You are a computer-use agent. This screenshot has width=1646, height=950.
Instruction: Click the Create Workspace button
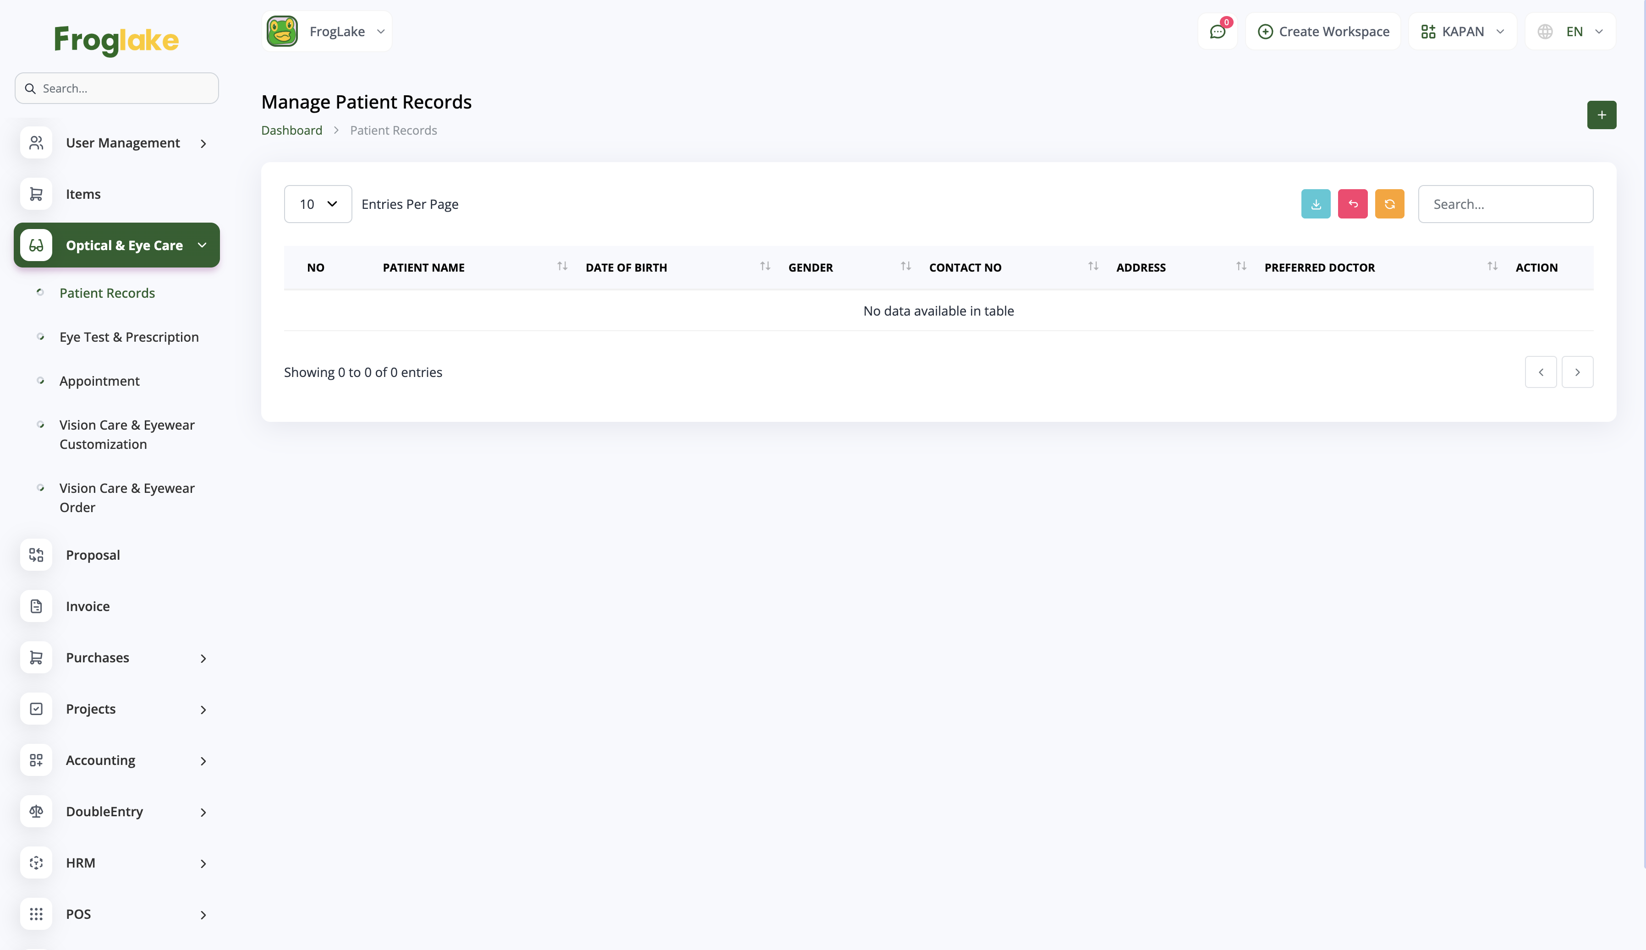(1323, 31)
